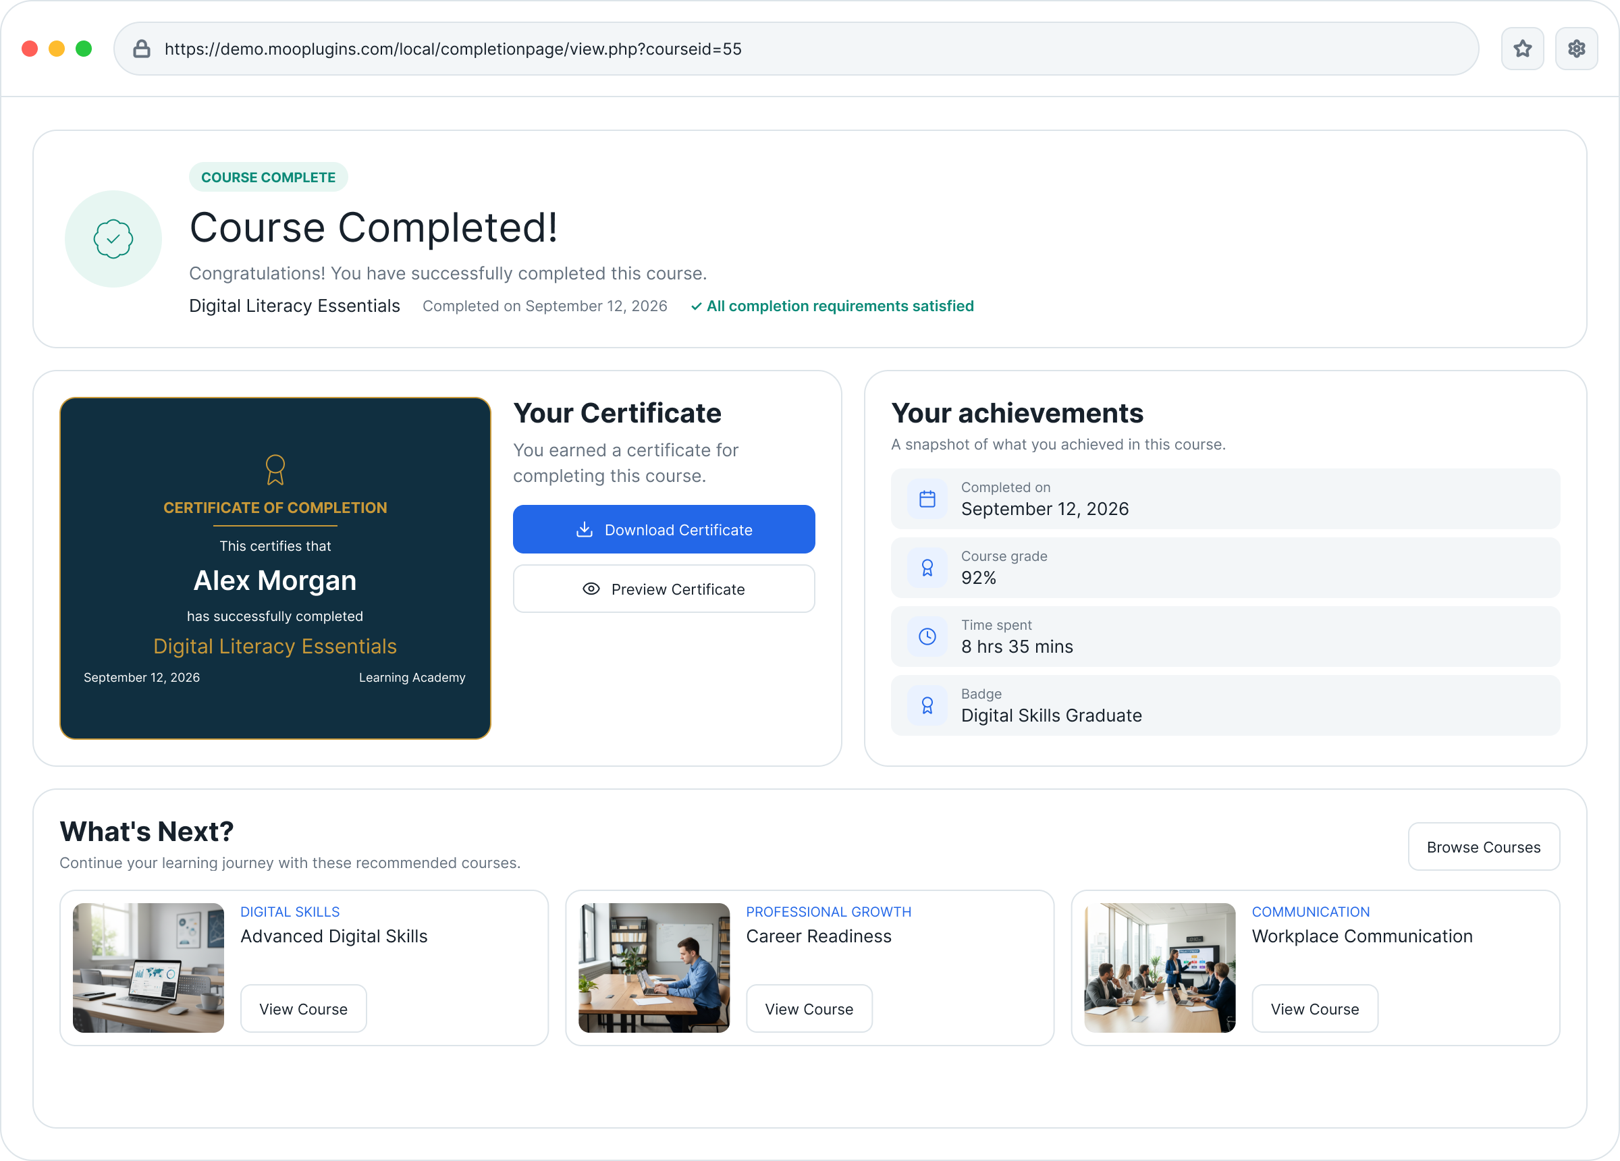The image size is (1620, 1161).
Task: Click the Your achievements heading
Action: point(1017,413)
